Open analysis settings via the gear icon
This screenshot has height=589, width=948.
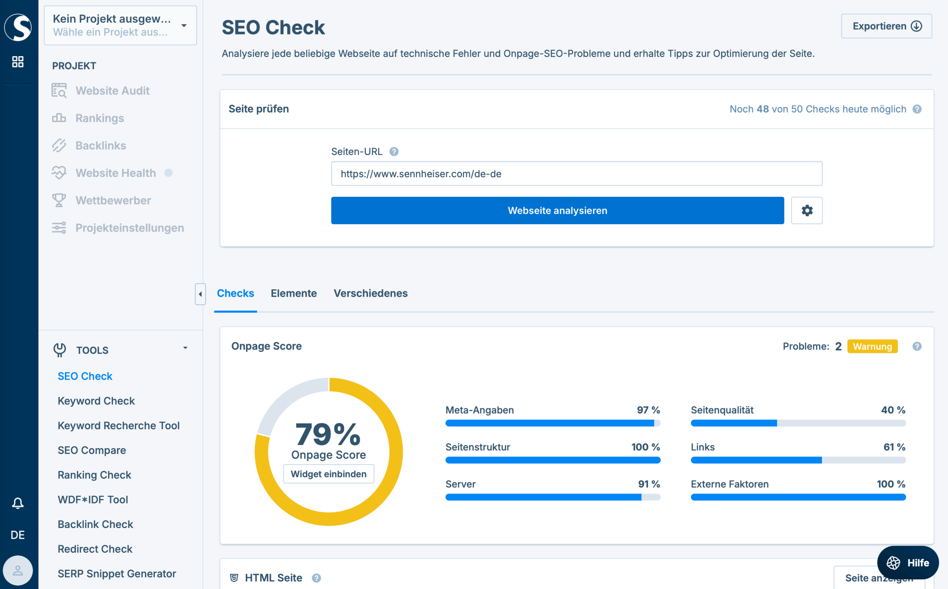807,211
